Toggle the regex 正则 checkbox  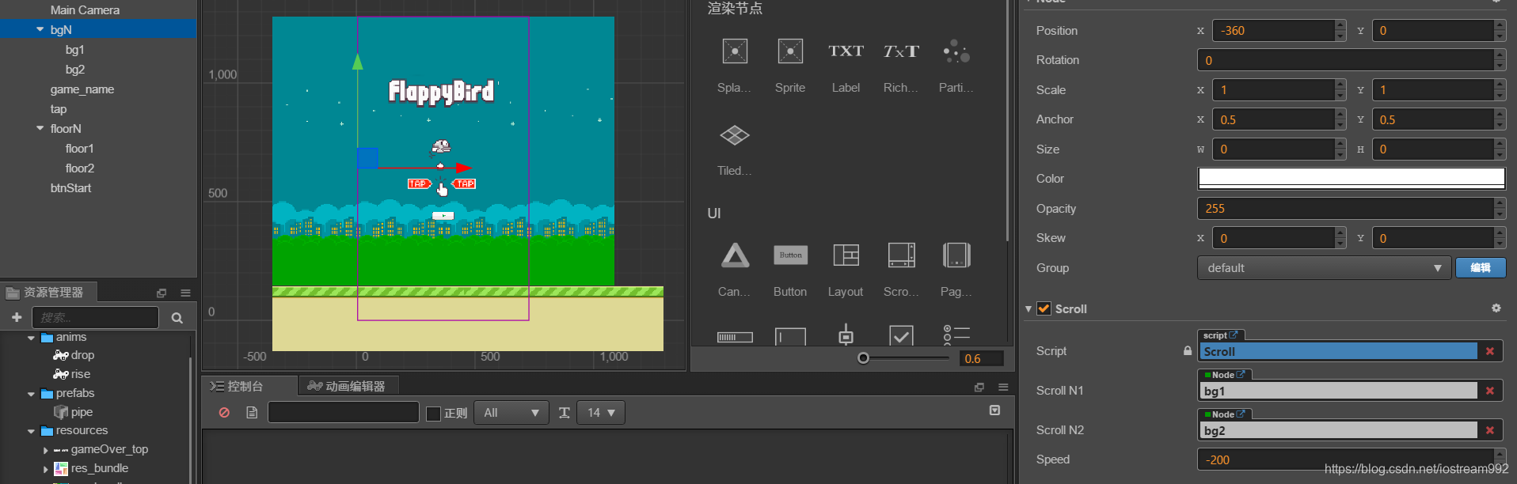(433, 414)
